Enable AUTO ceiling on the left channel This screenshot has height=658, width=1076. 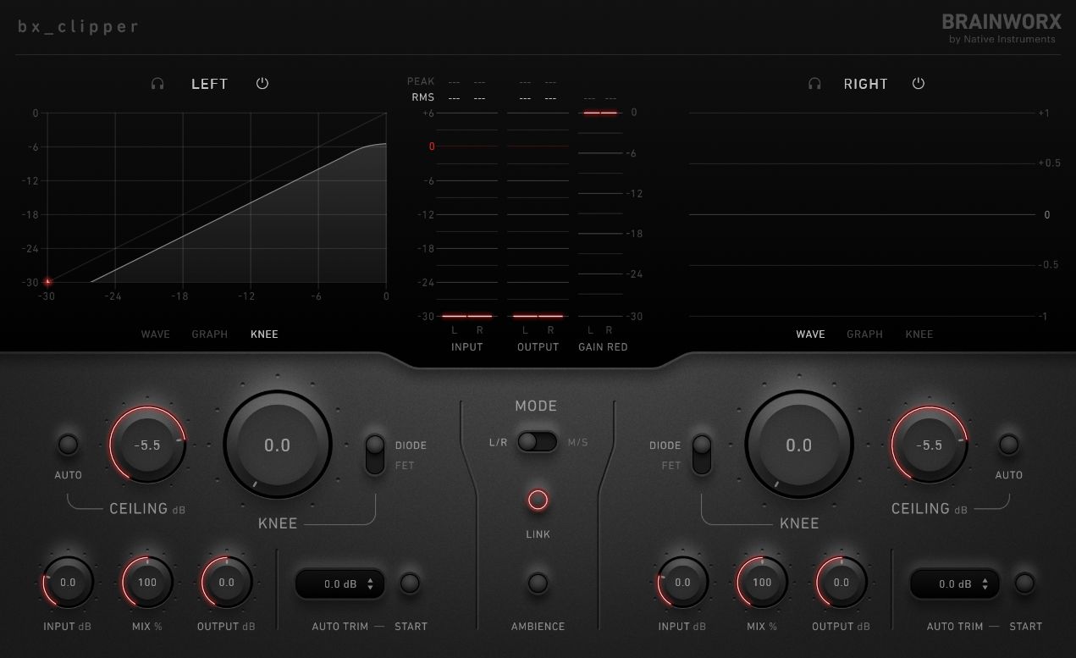click(68, 444)
